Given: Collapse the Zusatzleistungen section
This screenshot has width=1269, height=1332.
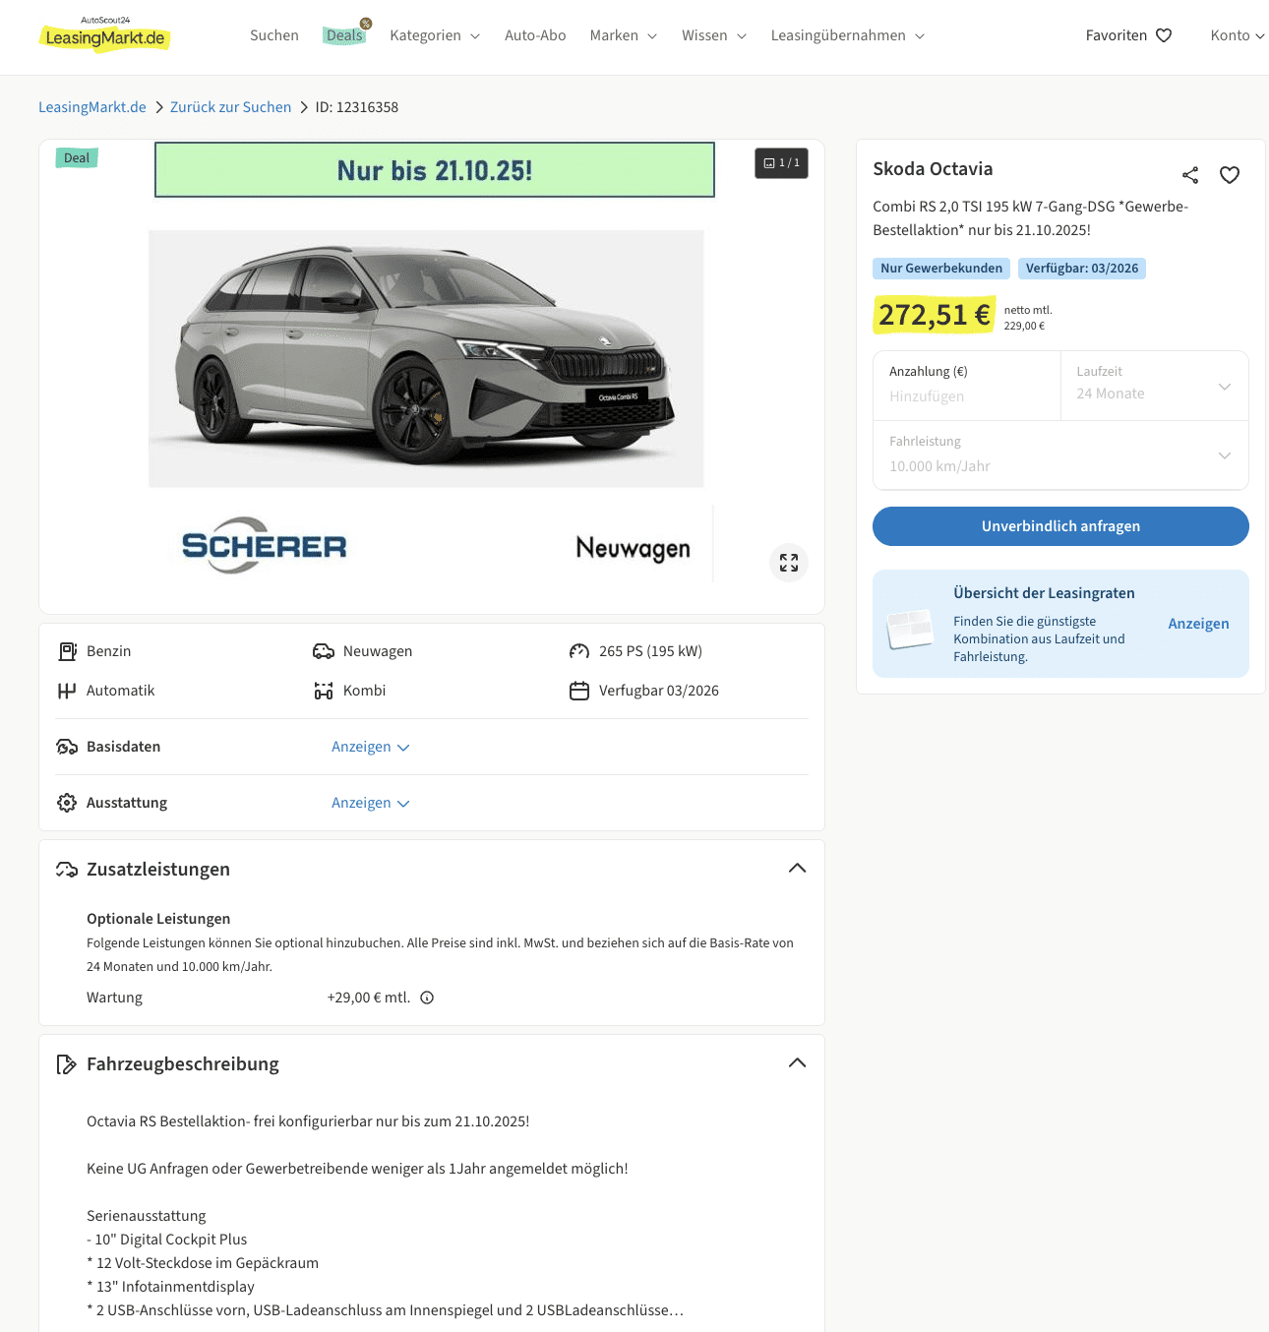Looking at the screenshot, I should coord(798,869).
